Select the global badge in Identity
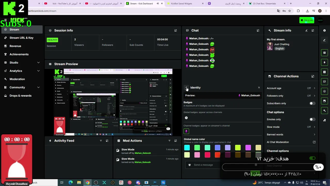The image size is (330, 186). click(x=186, y=118)
